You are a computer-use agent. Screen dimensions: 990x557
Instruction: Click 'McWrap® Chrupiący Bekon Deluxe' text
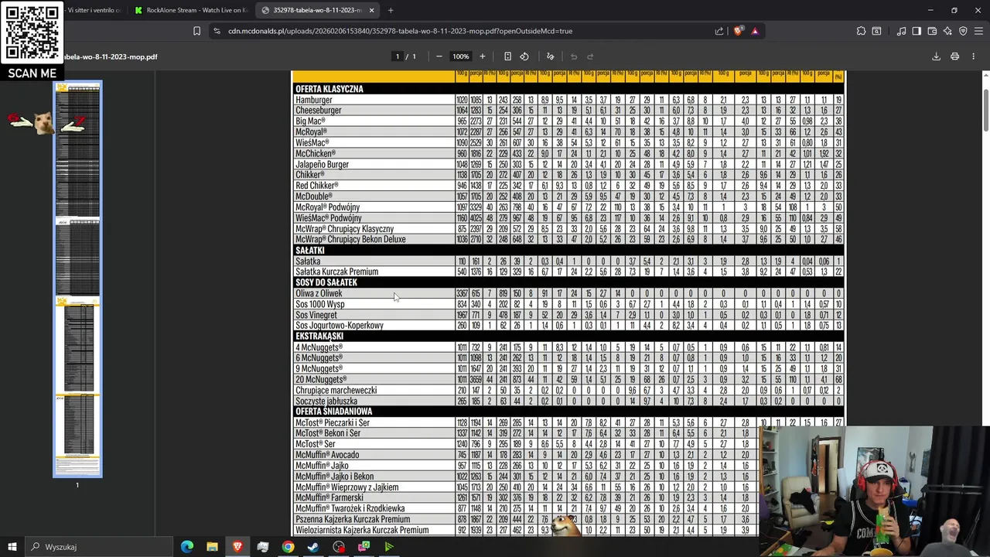(350, 240)
